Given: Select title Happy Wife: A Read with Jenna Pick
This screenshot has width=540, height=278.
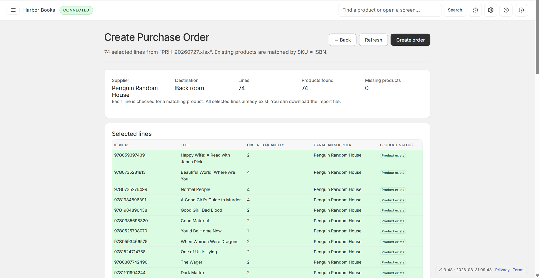Looking at the screenshot, I should (x=206, y=159).
